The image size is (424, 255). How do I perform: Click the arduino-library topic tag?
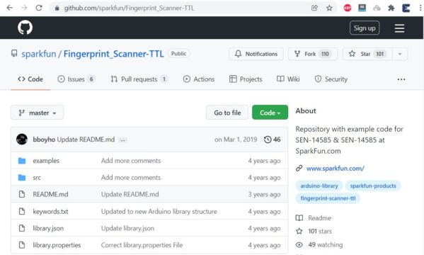(x=319, y=186)
